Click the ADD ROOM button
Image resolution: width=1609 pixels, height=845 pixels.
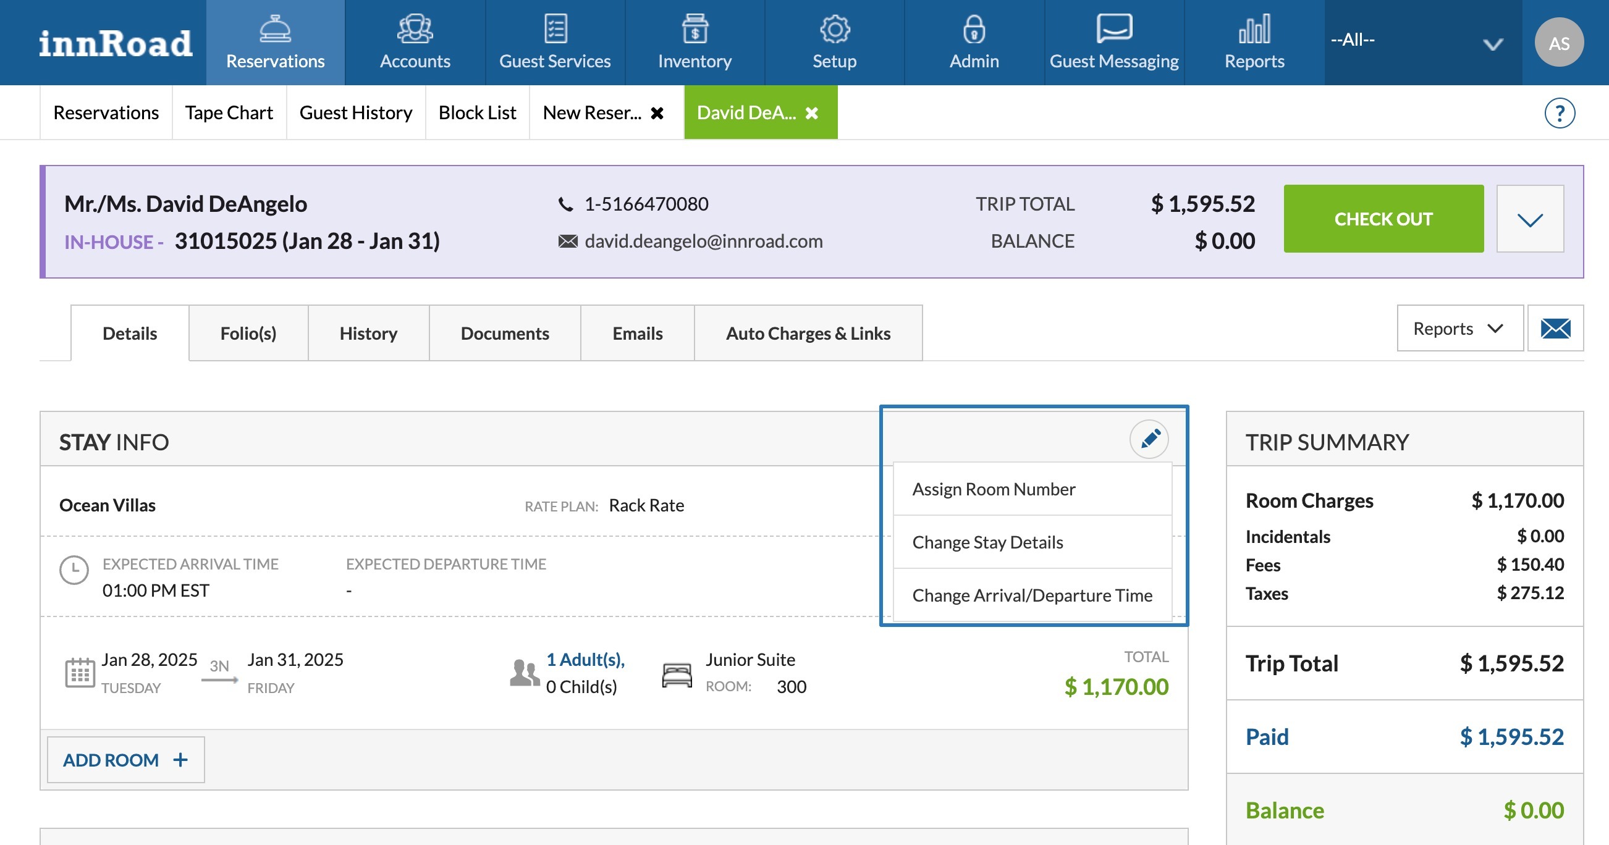tap(125, 759)
